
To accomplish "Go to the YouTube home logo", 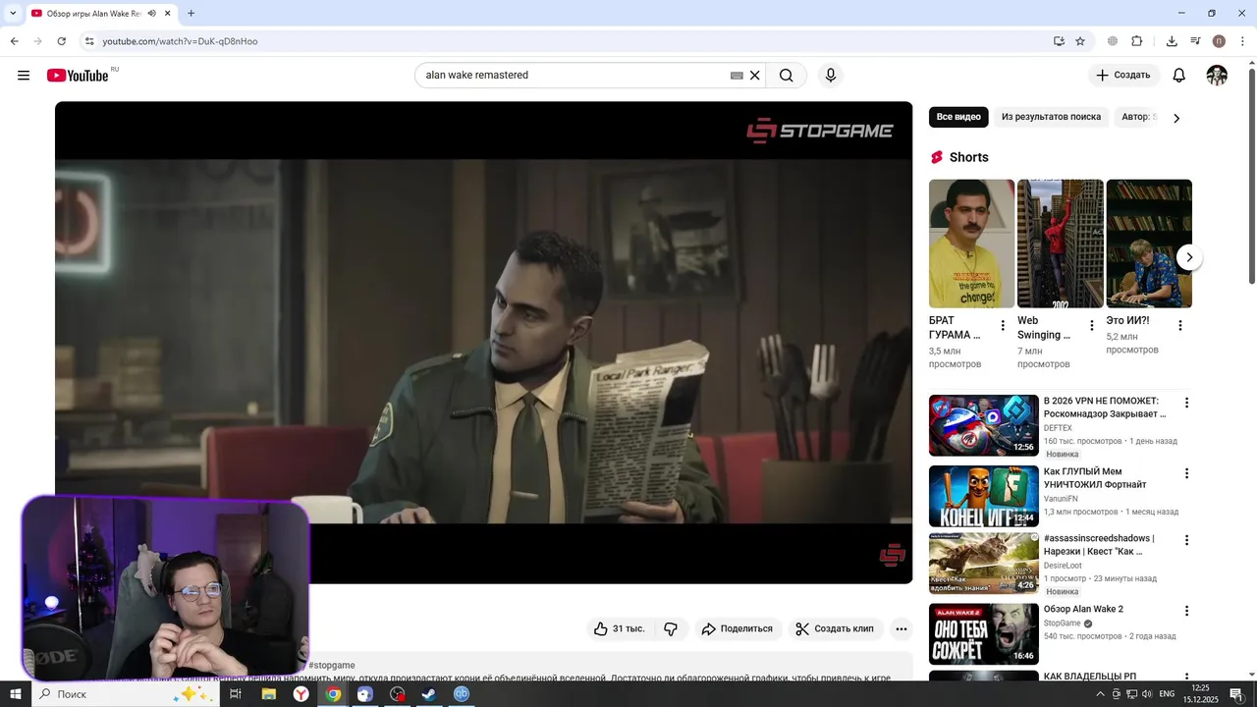I will pyautogui.click(x=78, y=76).
